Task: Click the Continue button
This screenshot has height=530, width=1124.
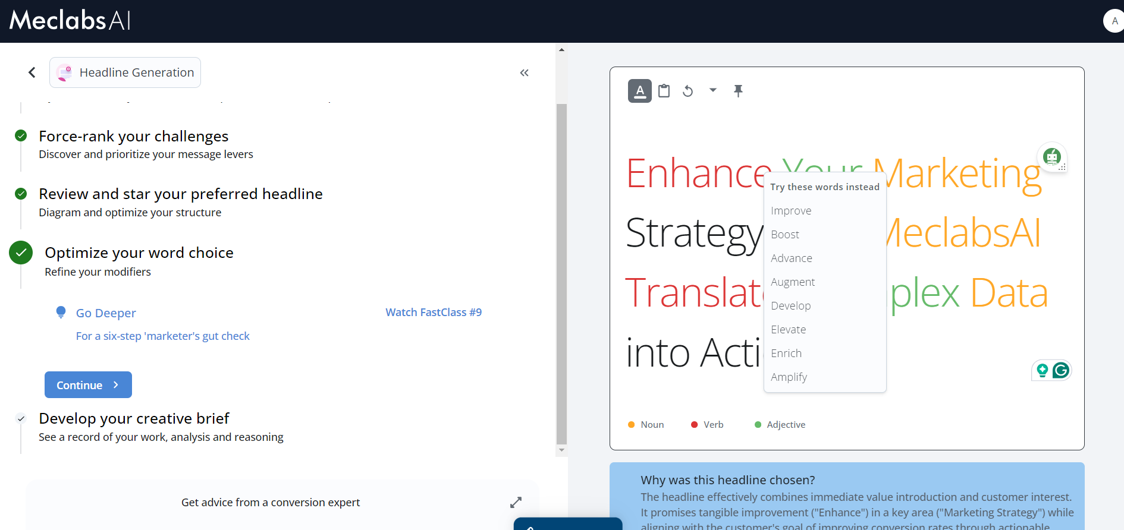Action: coord(88,385)
